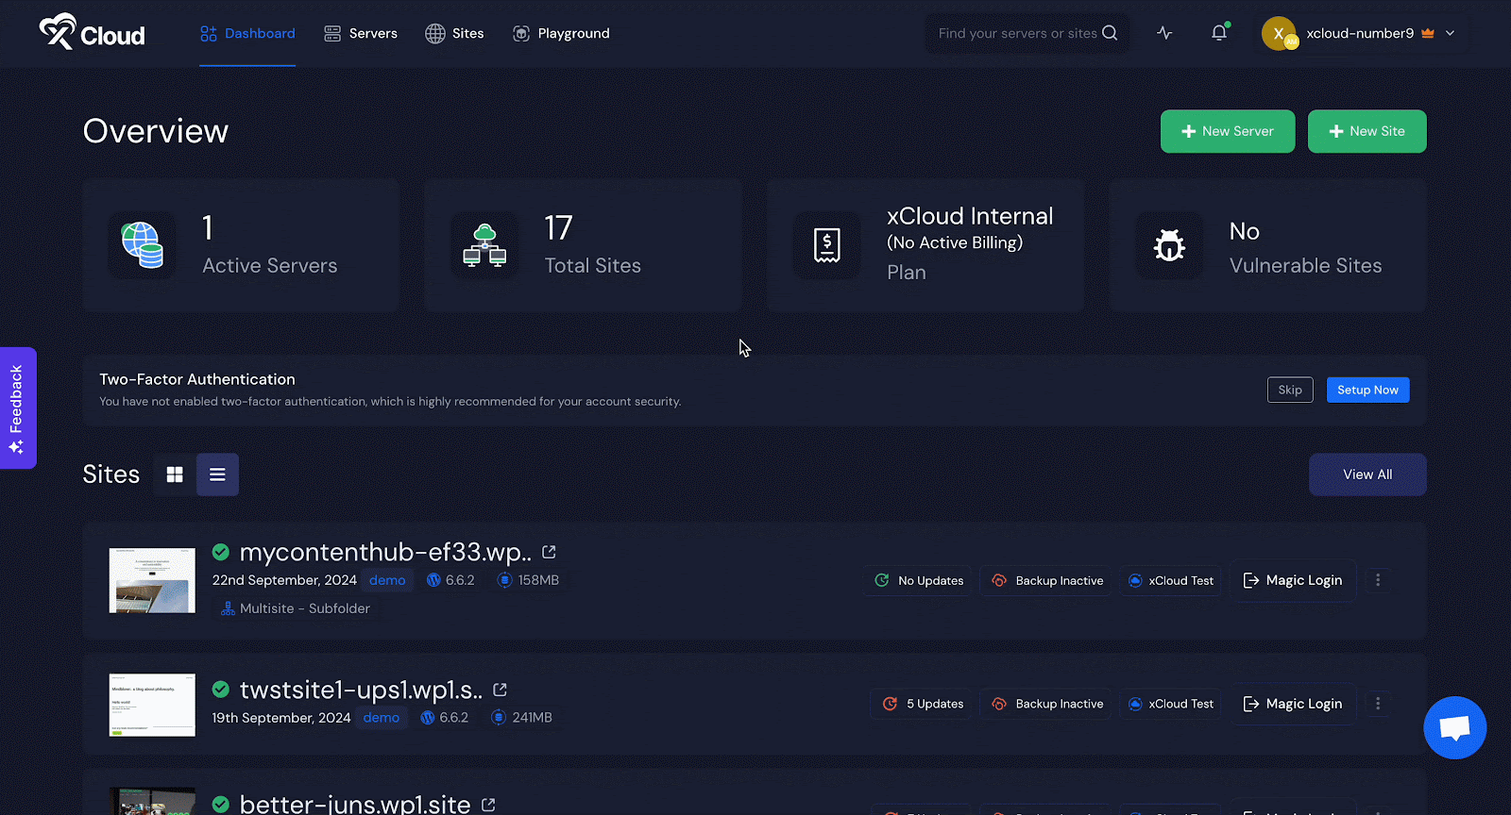Image resolution: width=1511 pixels, height=815 pixels.
Task: Open twstsite1-ups1 external link icon
Action: (x=500, y=690)
